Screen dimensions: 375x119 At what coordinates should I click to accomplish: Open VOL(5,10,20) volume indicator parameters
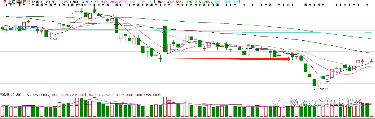[11, 95]
